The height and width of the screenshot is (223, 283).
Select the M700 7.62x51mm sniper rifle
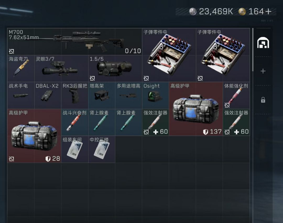tap(74, 41)
